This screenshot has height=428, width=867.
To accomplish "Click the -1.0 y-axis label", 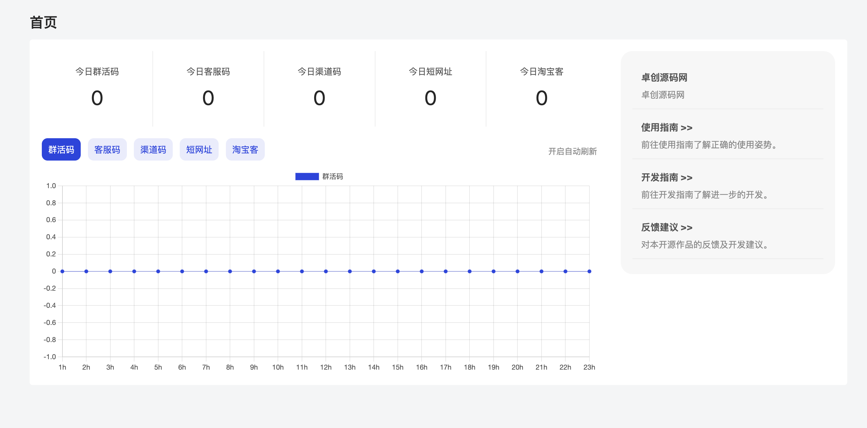I will click(x=50, y=357).
